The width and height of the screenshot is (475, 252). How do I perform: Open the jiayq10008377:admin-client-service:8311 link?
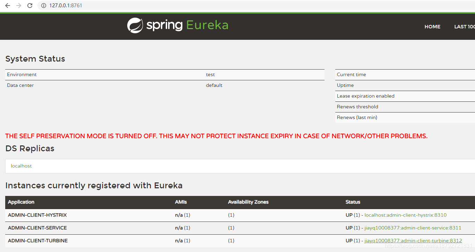(413, 228)
